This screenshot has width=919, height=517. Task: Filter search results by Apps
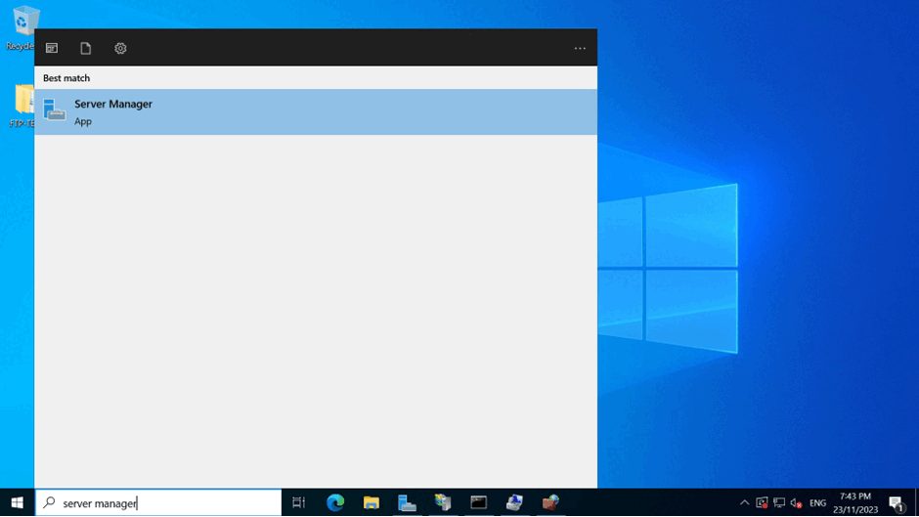click(52, 48)
